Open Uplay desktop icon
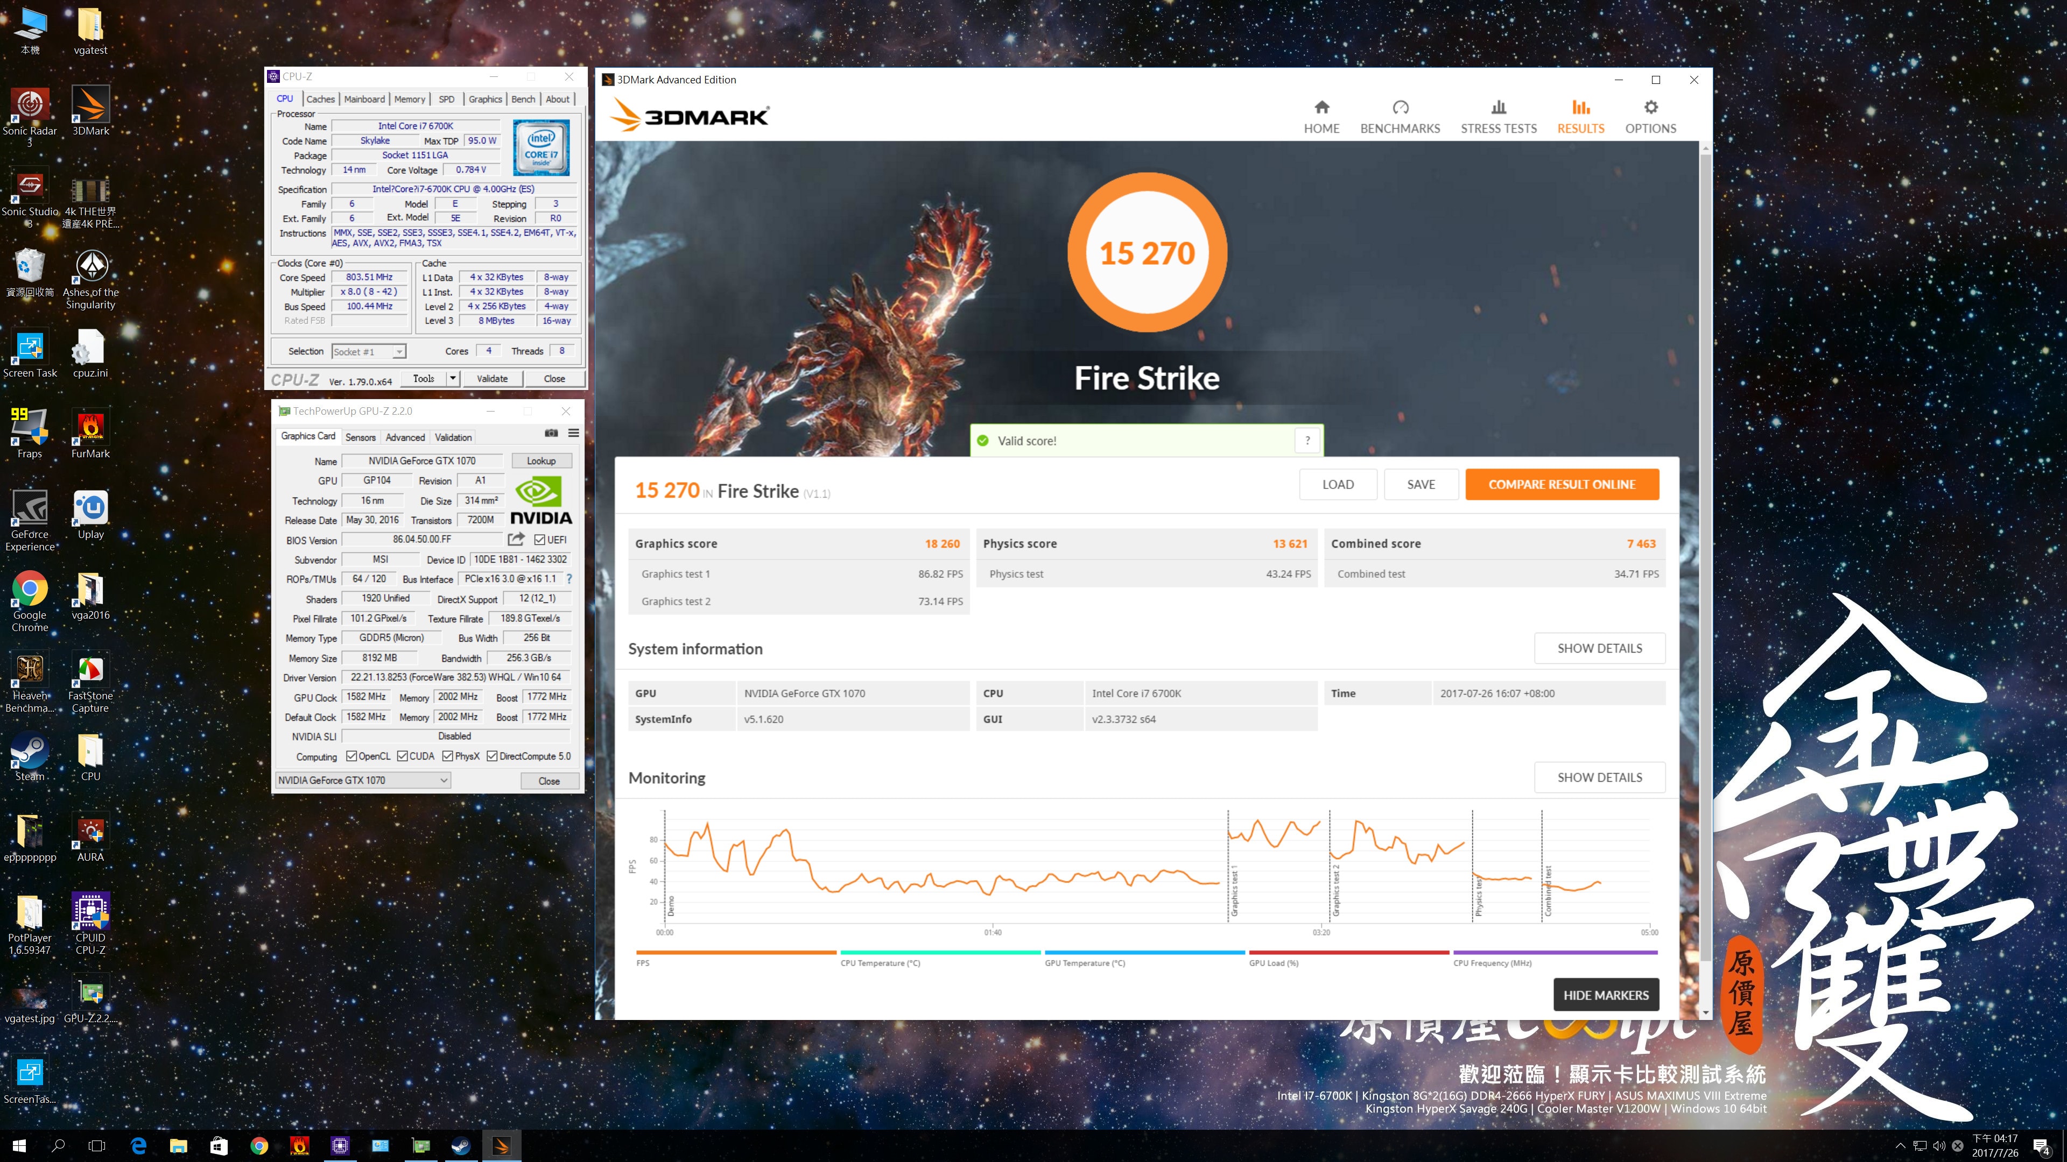Screen dimensions: 2067x1162 (x=90, y=515)
